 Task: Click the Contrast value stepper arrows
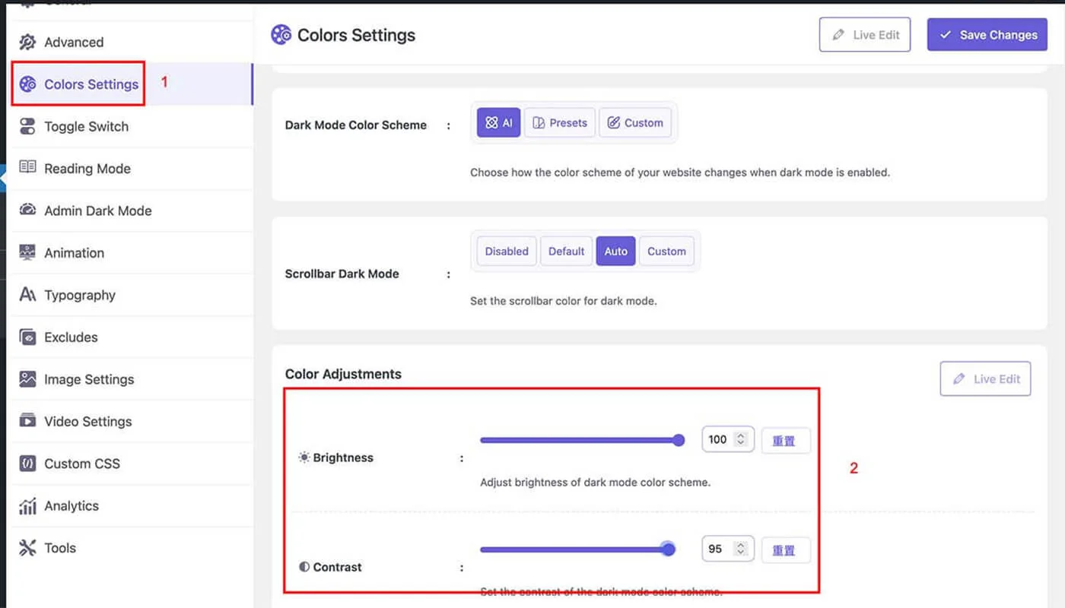tap(741, 549)
